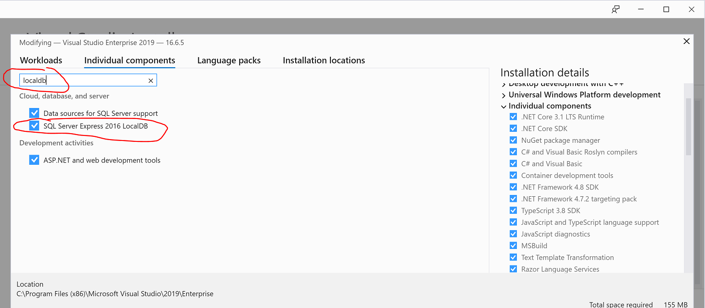
Task: Toggle the Container development tools checkbox
Action: pos(513,175)
